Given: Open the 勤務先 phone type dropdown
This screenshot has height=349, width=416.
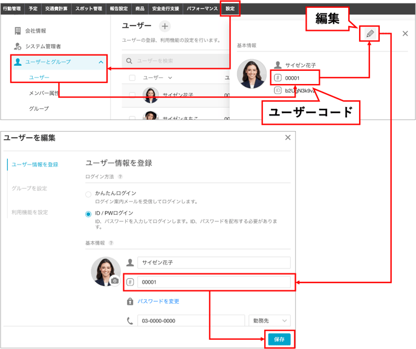Looking at the screenshot, I should [270, 321].
